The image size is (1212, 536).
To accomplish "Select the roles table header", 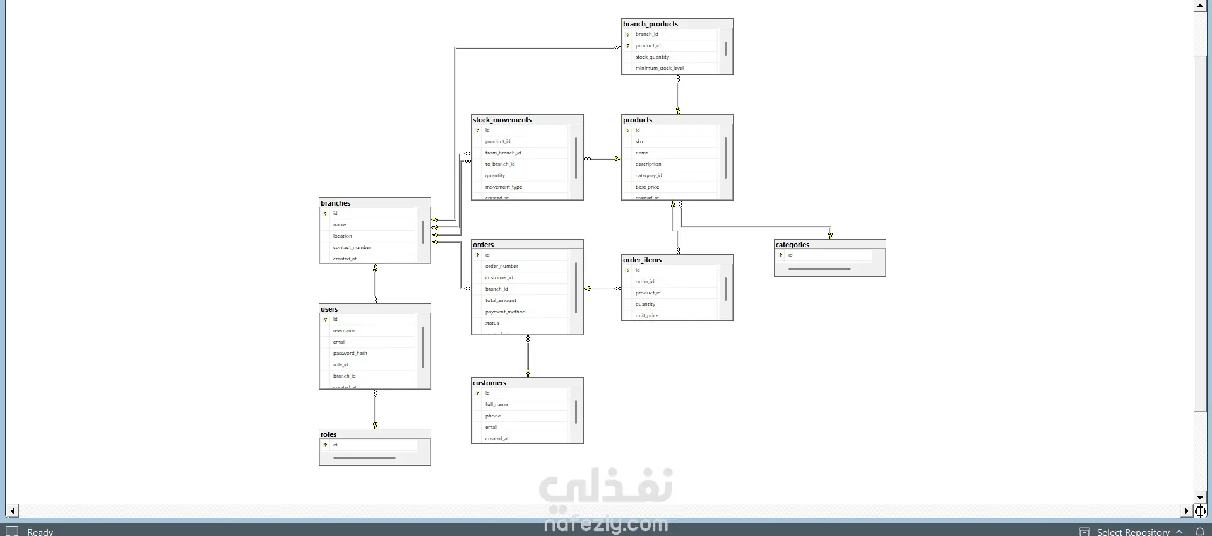I will pyautogui.click(x=375, y=434).
